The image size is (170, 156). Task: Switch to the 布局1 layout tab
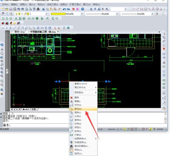point(34,109)
